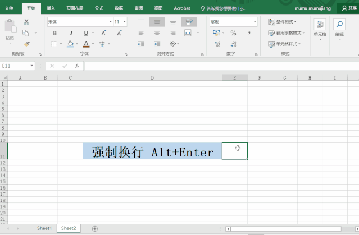Open the font name dropdown
Viewport: 359px width, 235px height.
coord(110,22)
